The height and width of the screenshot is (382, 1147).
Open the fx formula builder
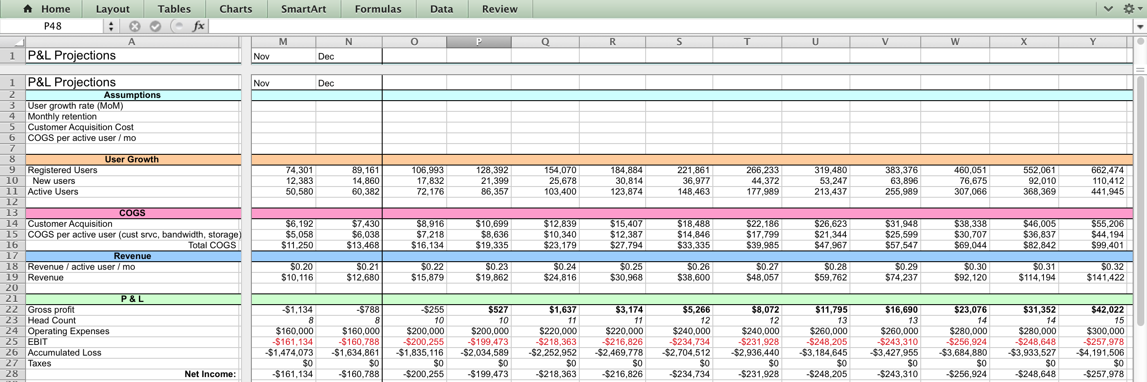198,26
